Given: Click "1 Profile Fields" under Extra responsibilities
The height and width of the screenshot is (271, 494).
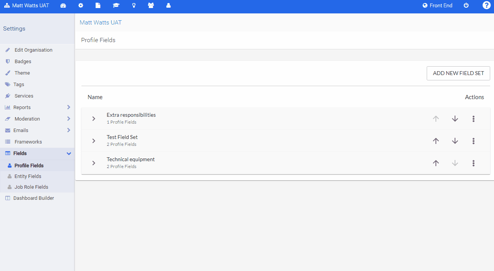Looking at the screenshot, I should pyautogui.click(x=122, y=122).
